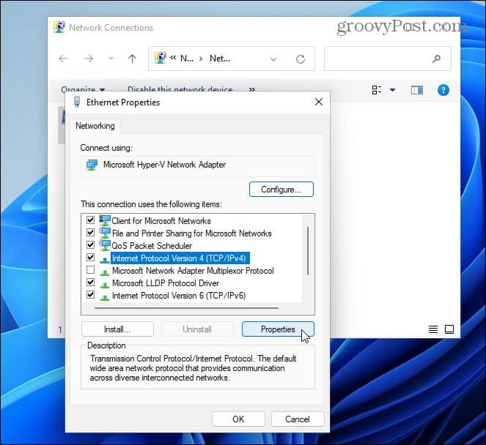Toggle the preview pane icon
486x445 pixels.
click(x=417, y=90)
